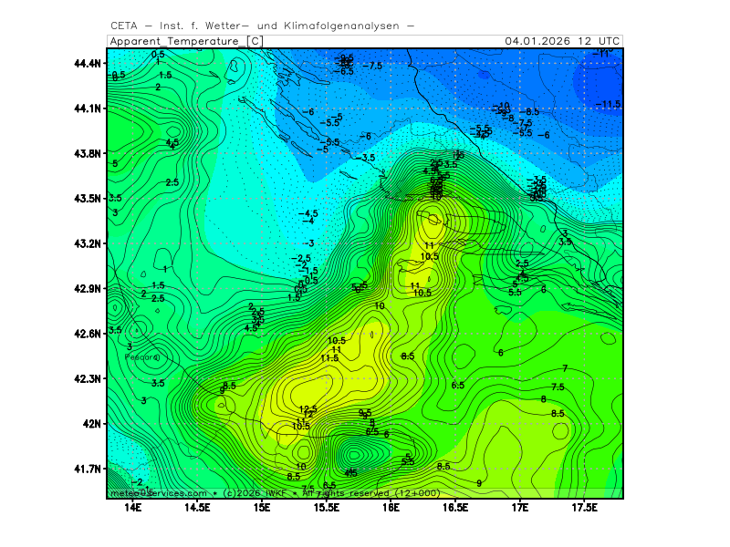Click the -11.5 contour value label

tap(608, 105)
